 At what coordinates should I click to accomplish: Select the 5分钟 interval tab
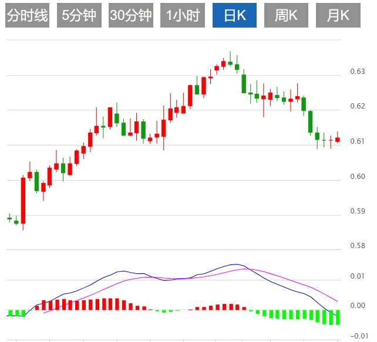(79, 15)
